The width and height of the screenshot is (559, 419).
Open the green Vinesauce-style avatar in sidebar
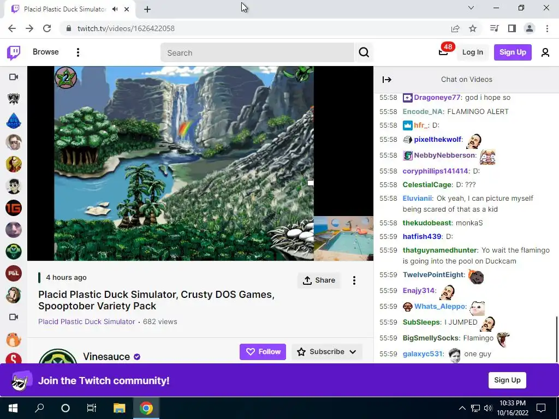coord(14,252)
